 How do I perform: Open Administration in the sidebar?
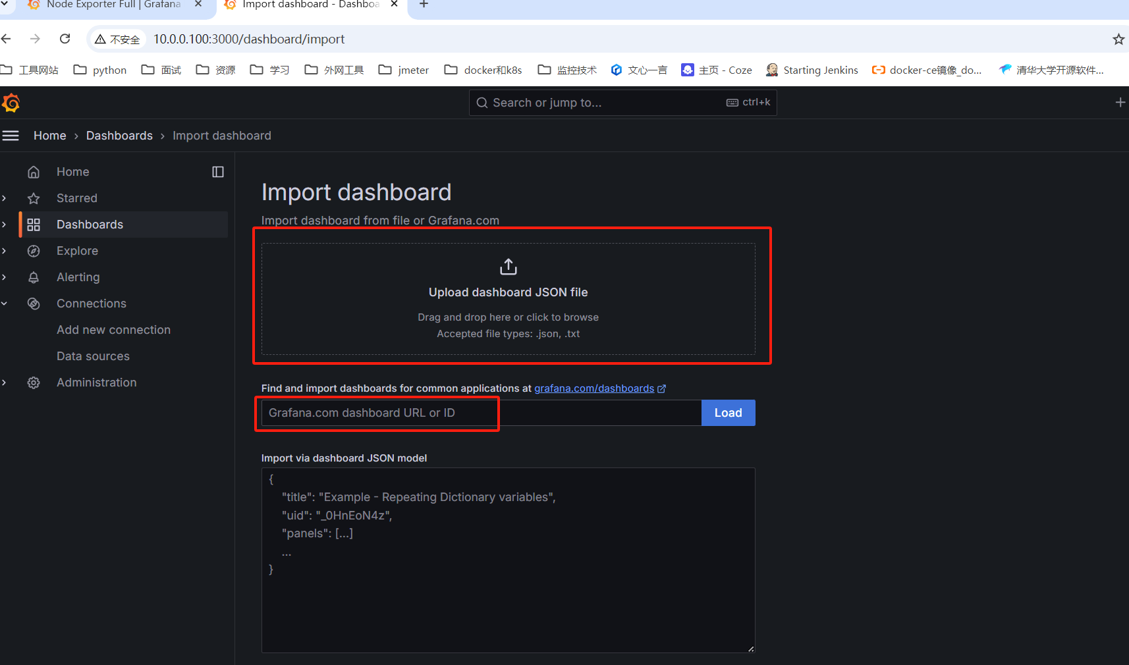coord(97,383)
